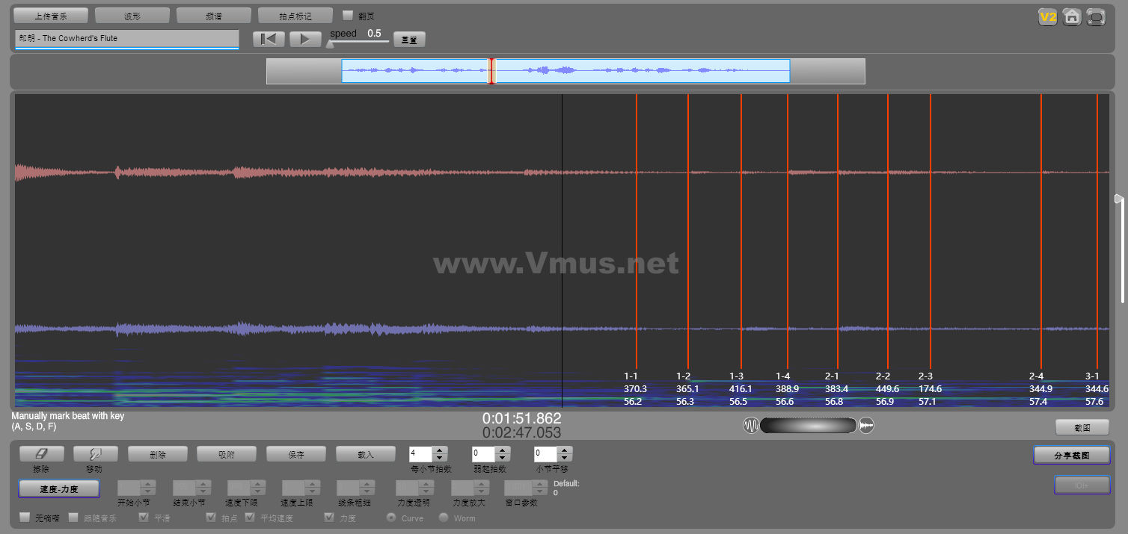Click the 上传音乐 upload music button
Image resolution: width=1128 pixels, height=534 pixels.
51,16
